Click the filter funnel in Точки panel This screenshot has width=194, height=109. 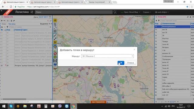159,21
